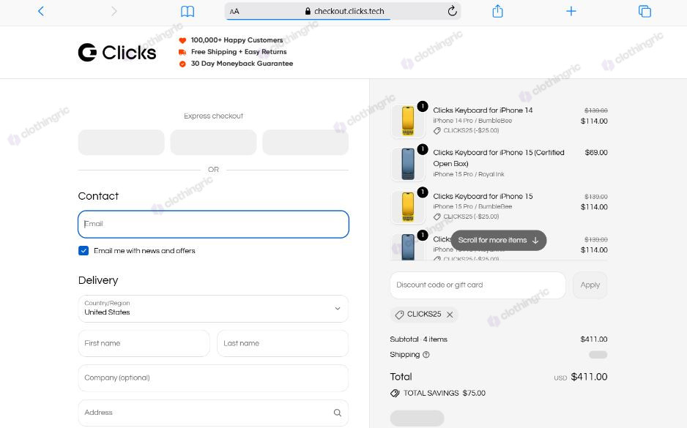
Task: Select 100,000+ Happy Customers text
Action: tap(237, 40)
